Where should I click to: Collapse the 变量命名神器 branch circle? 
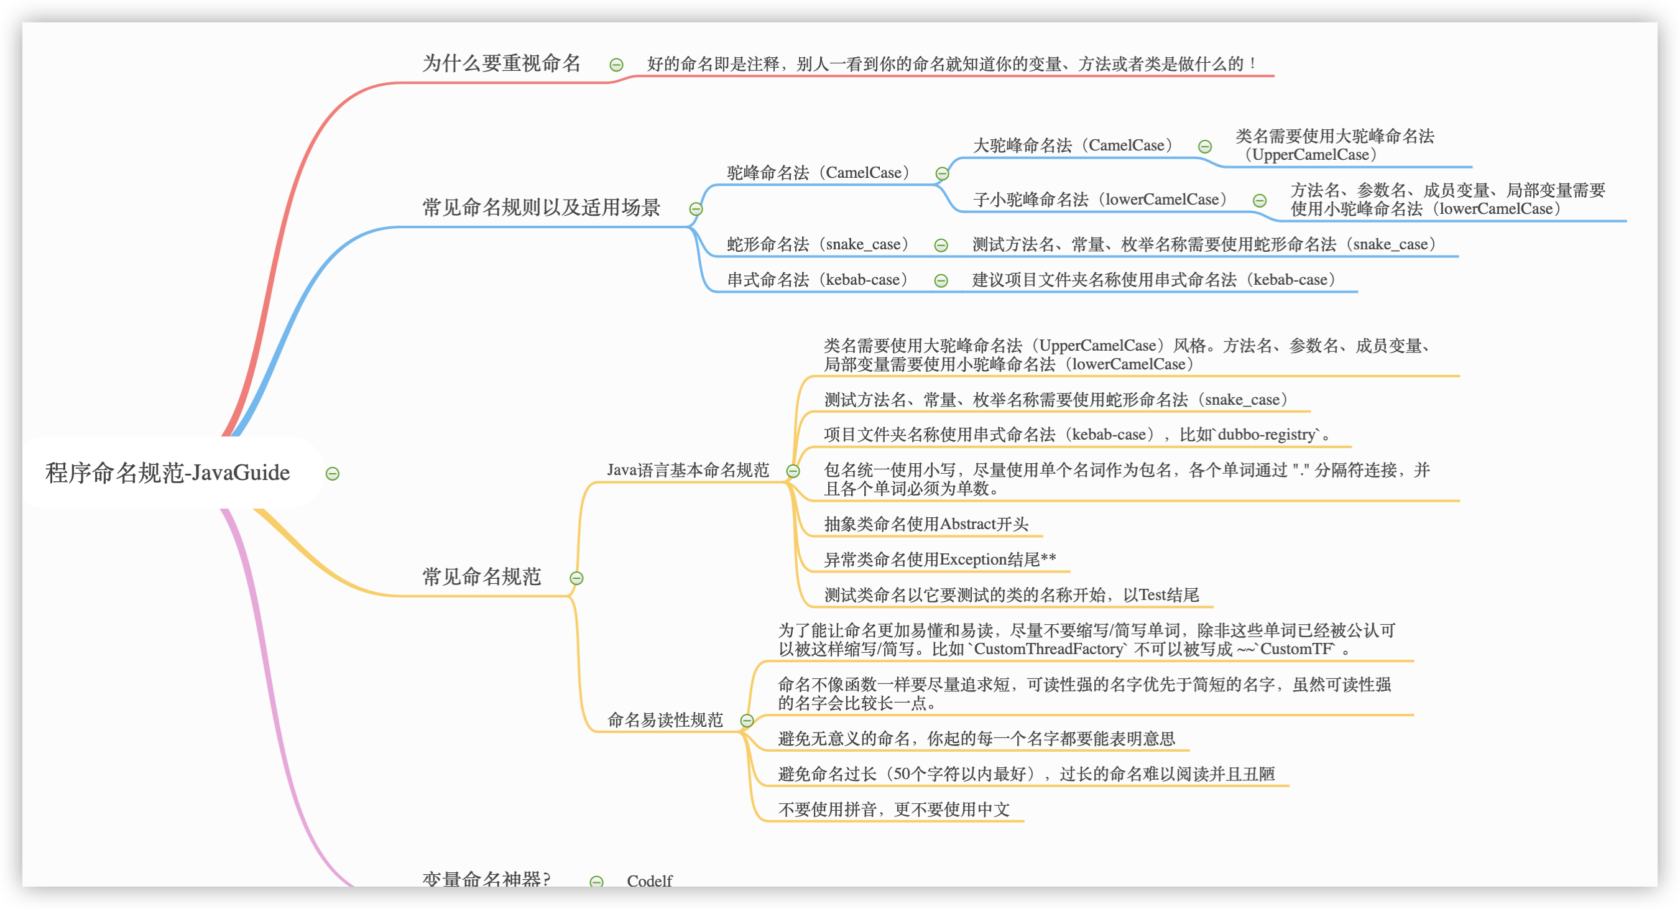pyautogui.click(x=597, y=882)
